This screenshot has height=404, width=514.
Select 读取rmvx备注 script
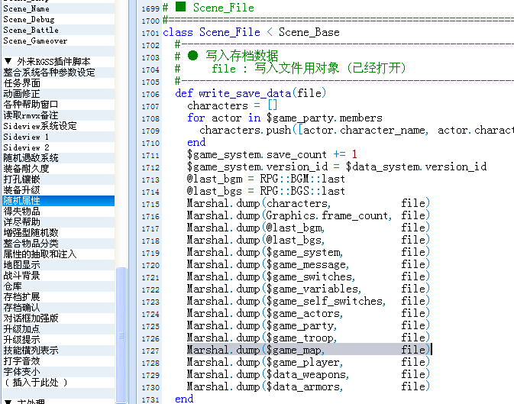click(58, 115)
